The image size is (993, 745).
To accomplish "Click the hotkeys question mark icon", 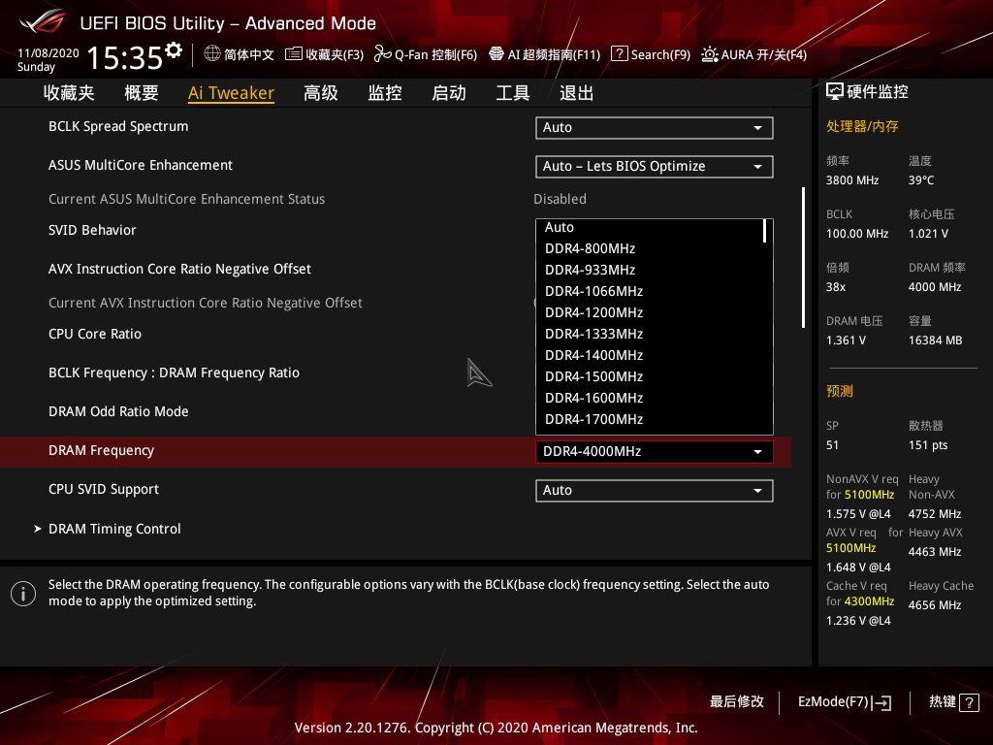I will tap(969, 702).
